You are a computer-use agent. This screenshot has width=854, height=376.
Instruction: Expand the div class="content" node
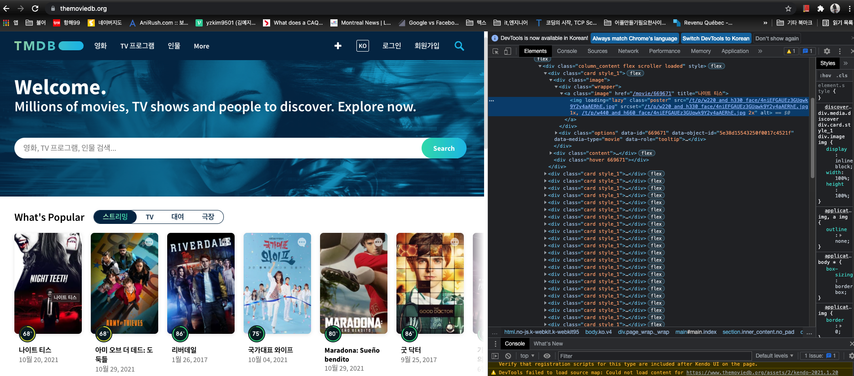551,153
